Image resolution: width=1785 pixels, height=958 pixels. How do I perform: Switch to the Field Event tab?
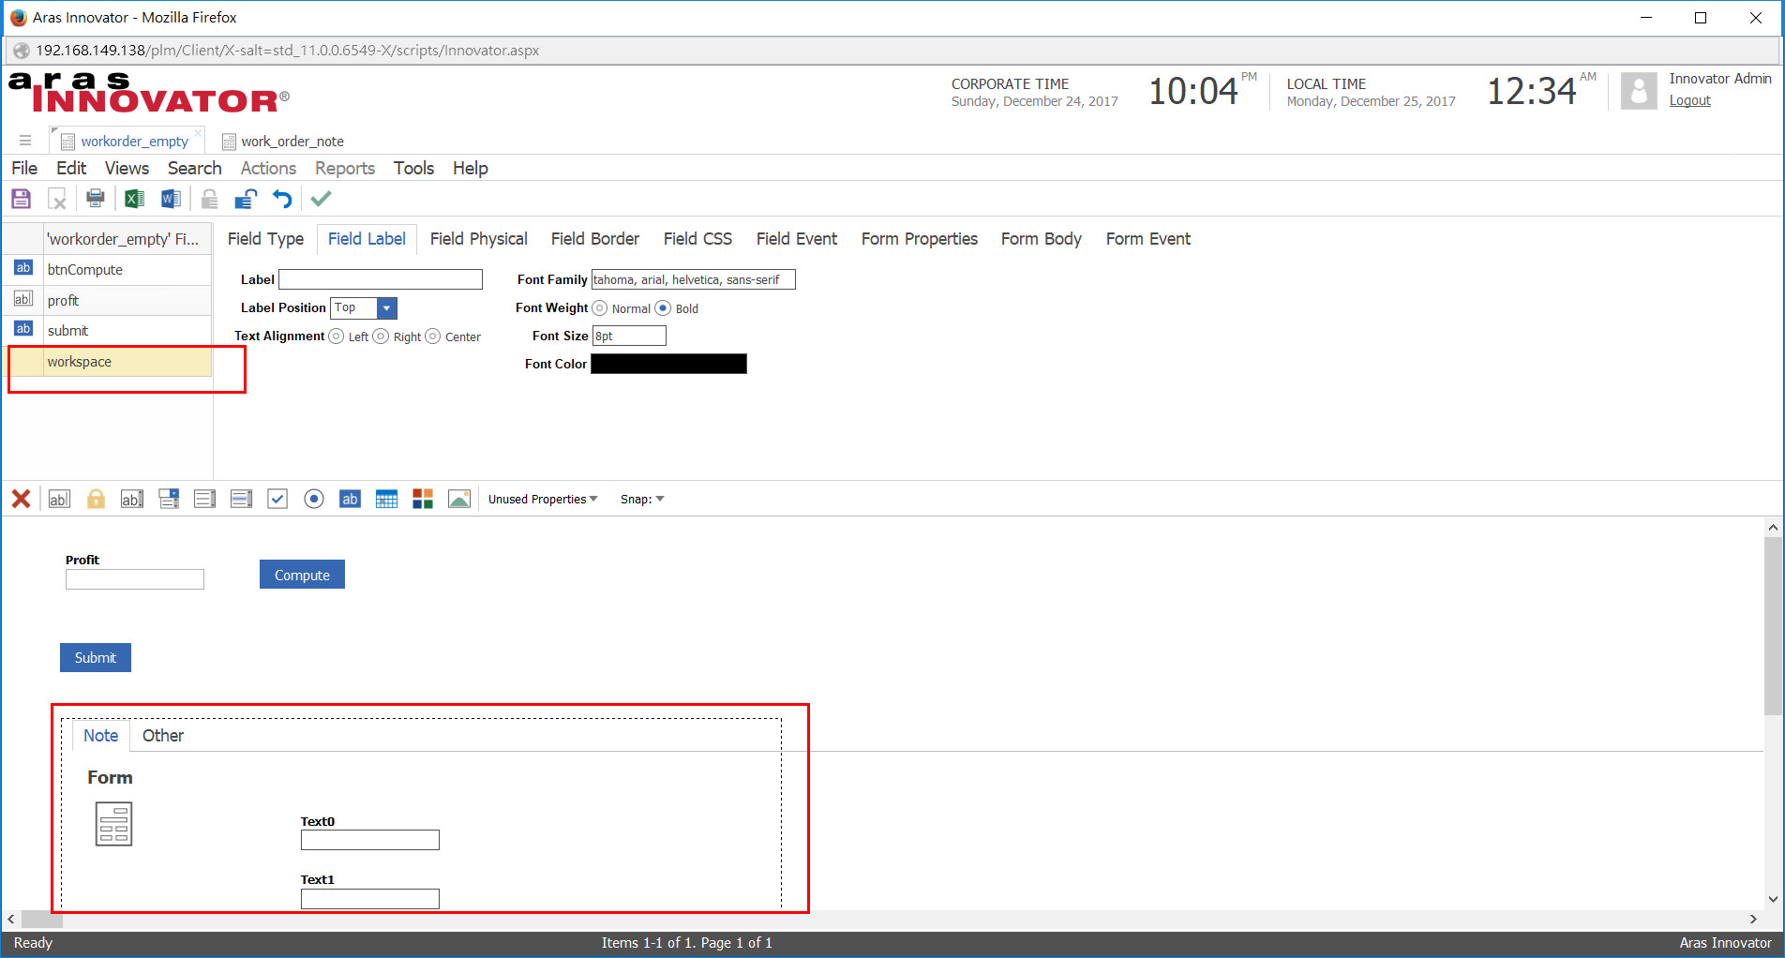tap(797, 239)
